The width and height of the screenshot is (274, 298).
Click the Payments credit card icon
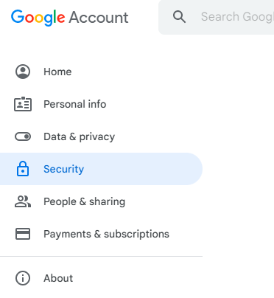(23, 234)
